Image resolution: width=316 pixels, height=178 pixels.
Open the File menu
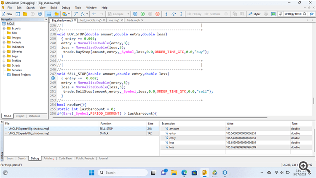point(9,8)
